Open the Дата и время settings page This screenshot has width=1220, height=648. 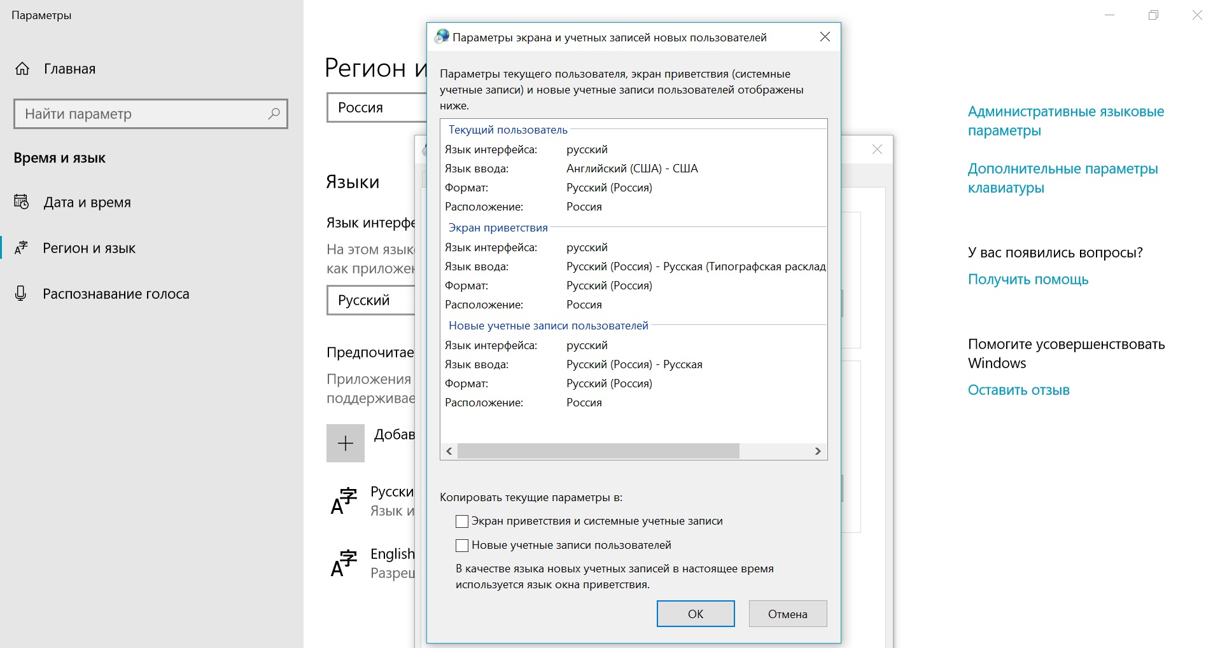point(87,202)
